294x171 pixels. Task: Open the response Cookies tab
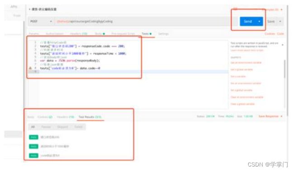coord(45,117)
